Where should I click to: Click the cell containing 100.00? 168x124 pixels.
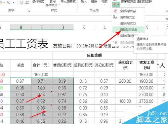[126, 101]
